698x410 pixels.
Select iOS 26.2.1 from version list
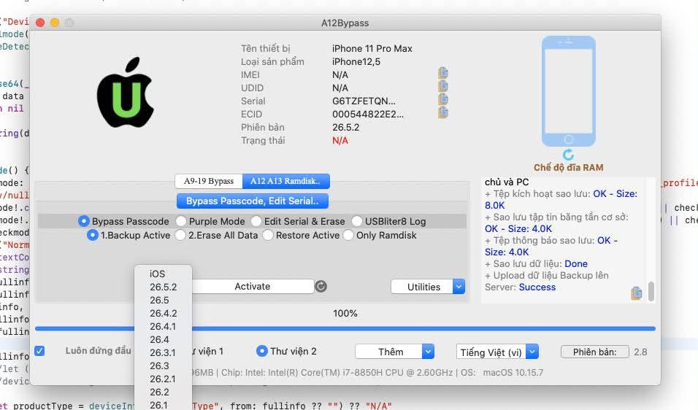pyautogui.click(x=164, y=379)
